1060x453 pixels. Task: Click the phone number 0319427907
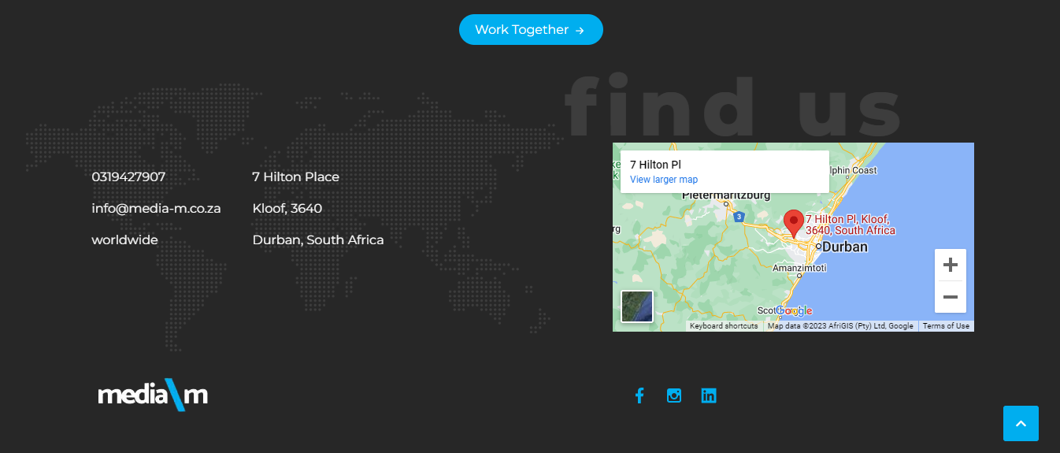pyautogui.click(x=128, y=176)
